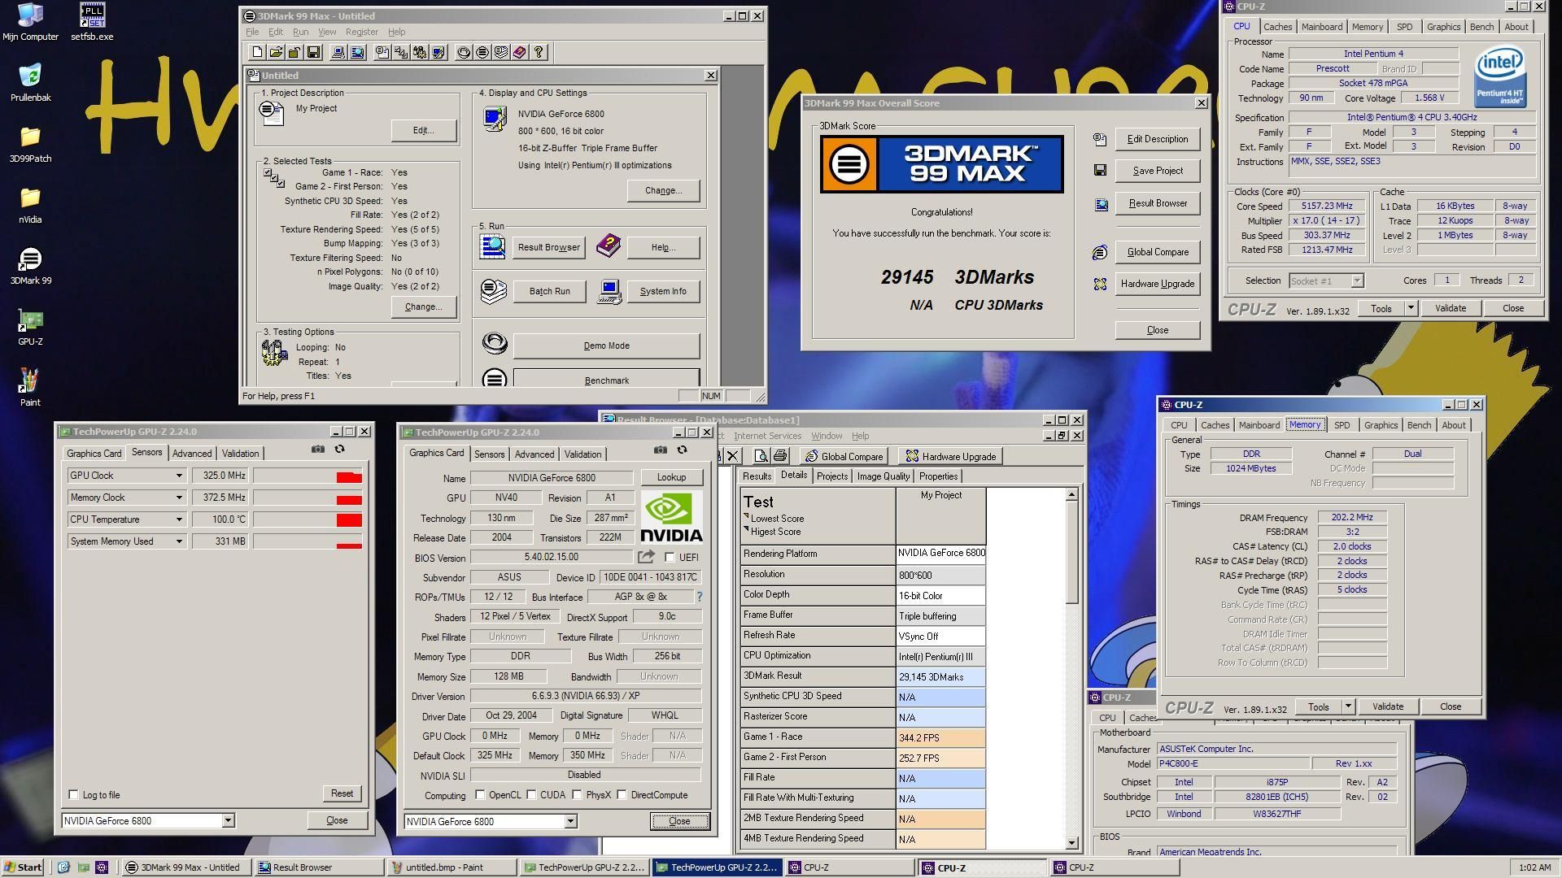The image size is (1562, 878).
Task: Click Start button on taskbar
Action: pyautogui.click(x=23, y=867)
